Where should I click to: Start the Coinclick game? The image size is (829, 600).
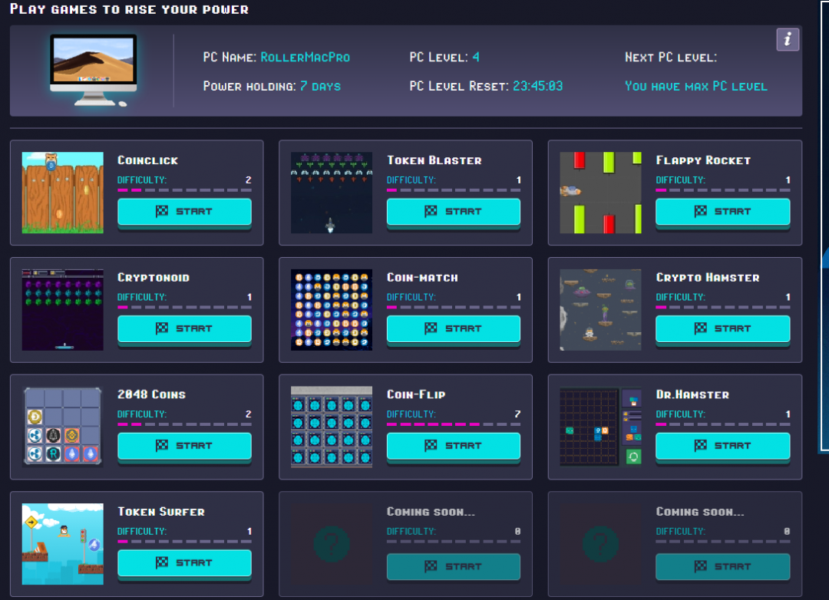coord(184,212)
